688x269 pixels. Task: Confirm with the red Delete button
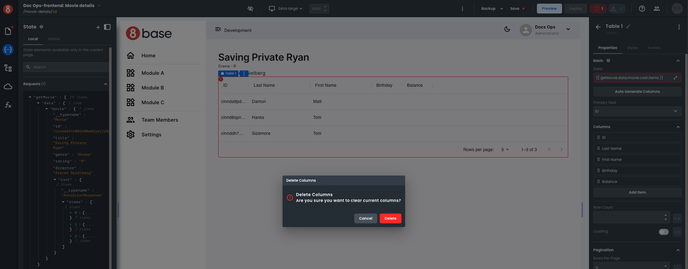390,218
